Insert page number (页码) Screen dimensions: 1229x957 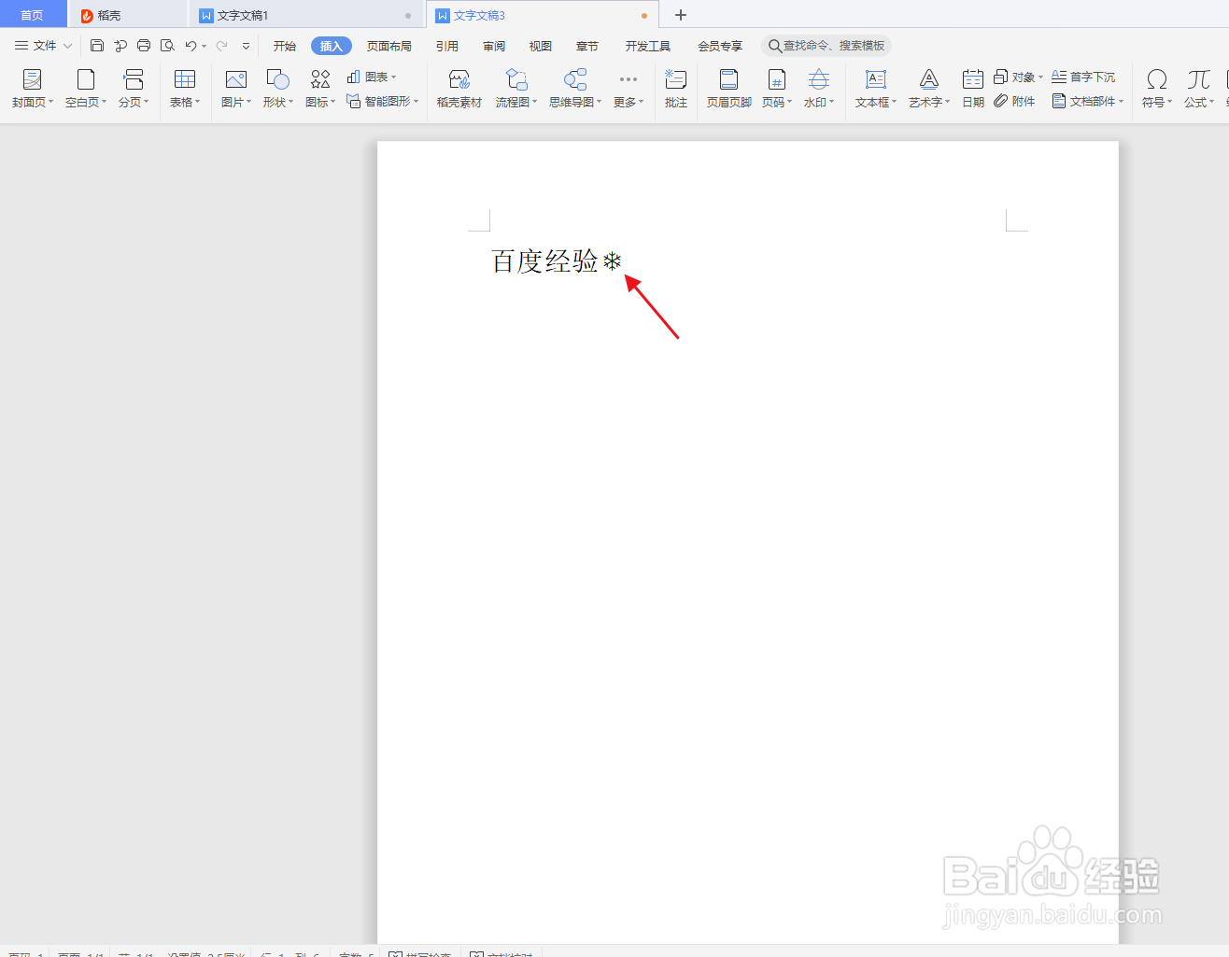[777, 89]
